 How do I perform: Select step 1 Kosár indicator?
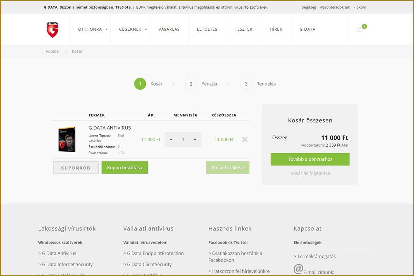pos(148,84)
